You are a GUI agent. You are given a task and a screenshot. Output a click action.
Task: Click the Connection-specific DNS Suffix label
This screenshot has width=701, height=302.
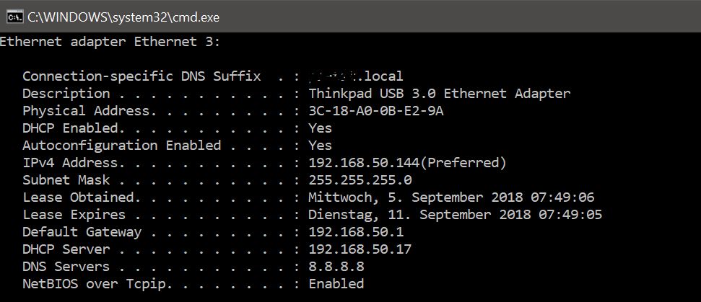tap(141, 76)
